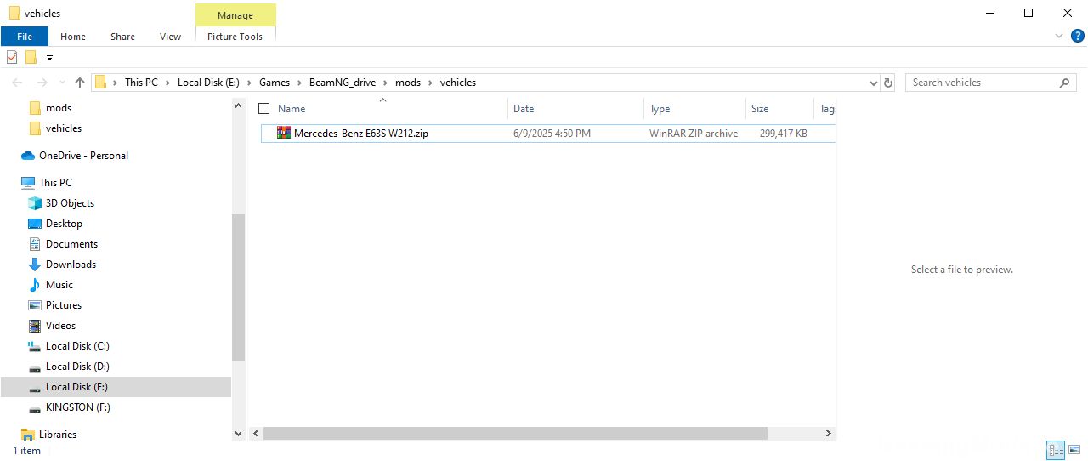This screenshot has width=1088, height=461.
Task: Expand the chevron after BeamNG_drive in path
Action: pos(386,83)
